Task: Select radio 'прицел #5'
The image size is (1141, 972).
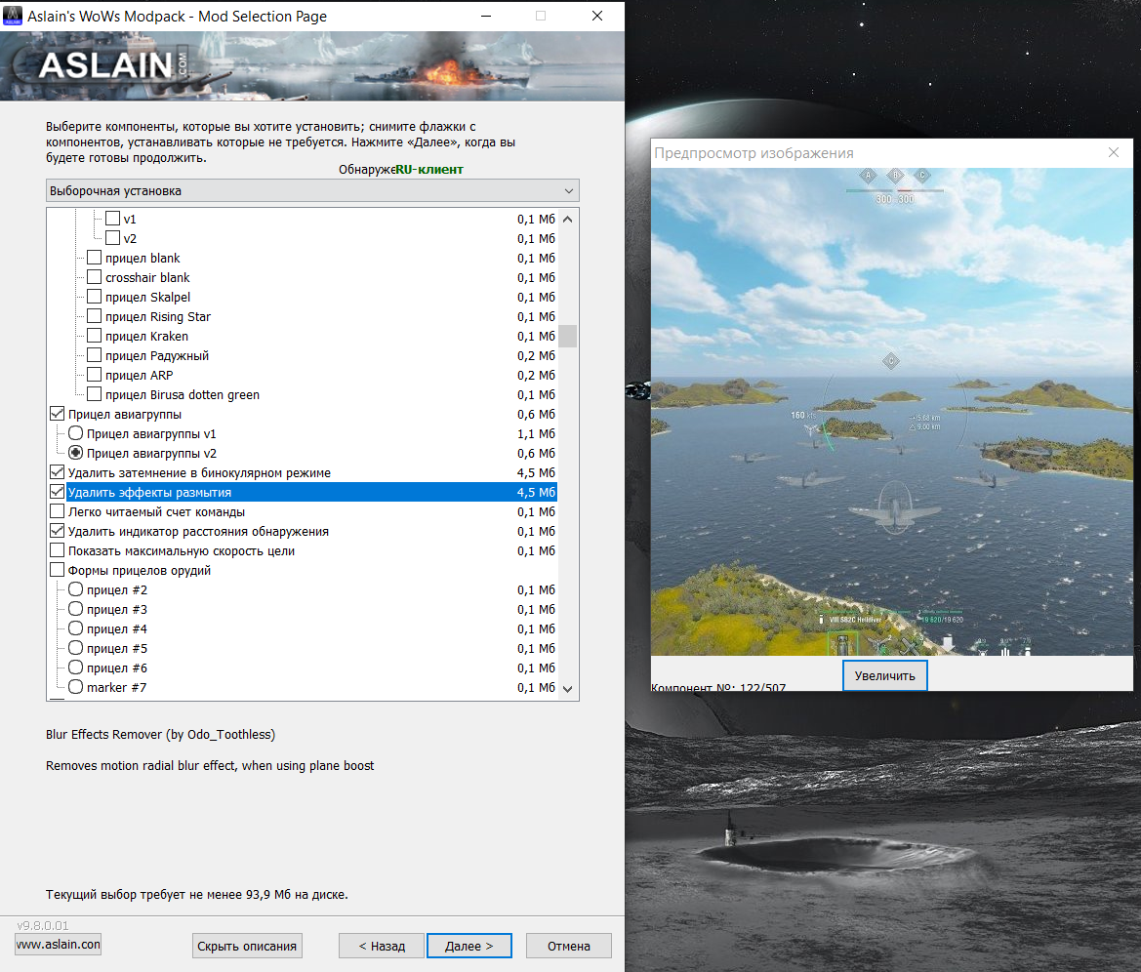Action: (x=76, y=648)
